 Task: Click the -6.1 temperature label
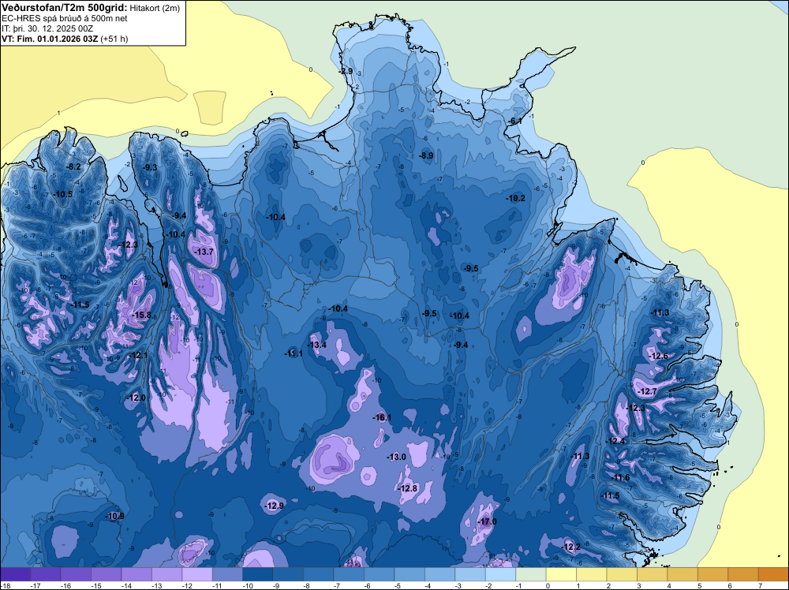(x=514, y=121)
